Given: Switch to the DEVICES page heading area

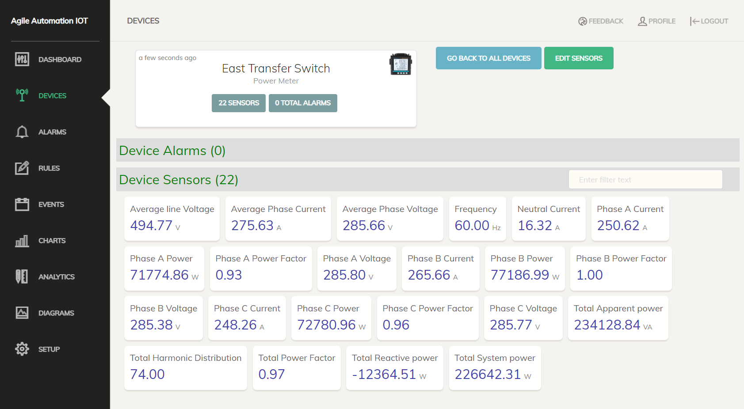Looking at the screenshot, I should click(143, 21).
